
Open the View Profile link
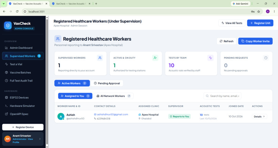[x=23, y=140]
